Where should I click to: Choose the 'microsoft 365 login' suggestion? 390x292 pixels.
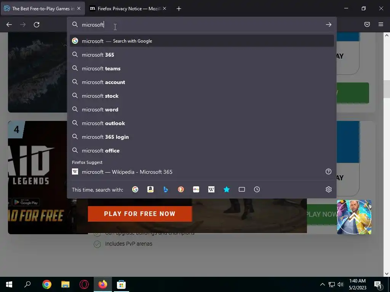202,137
